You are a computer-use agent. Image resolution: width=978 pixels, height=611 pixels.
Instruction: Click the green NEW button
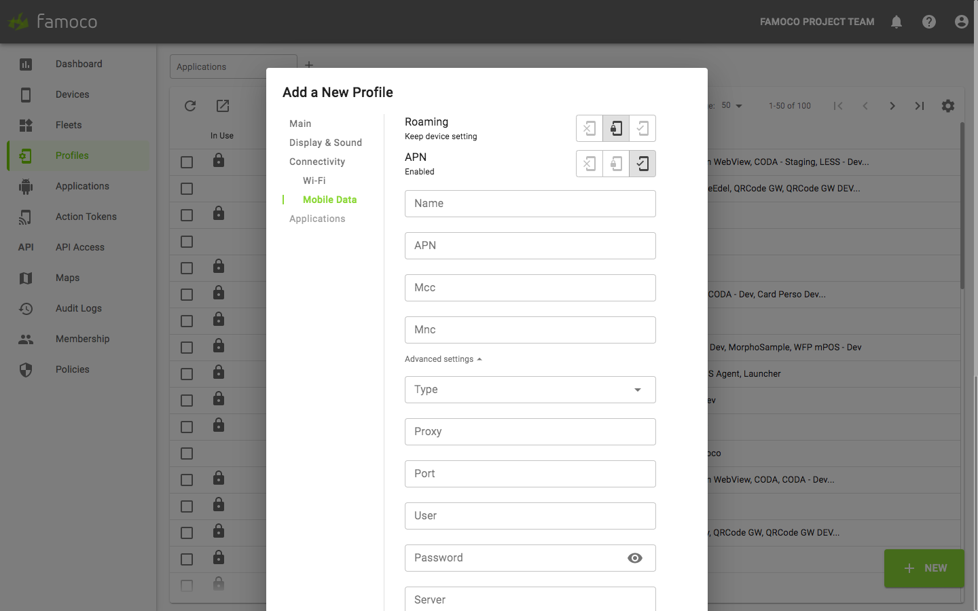[x=924, y=568]
